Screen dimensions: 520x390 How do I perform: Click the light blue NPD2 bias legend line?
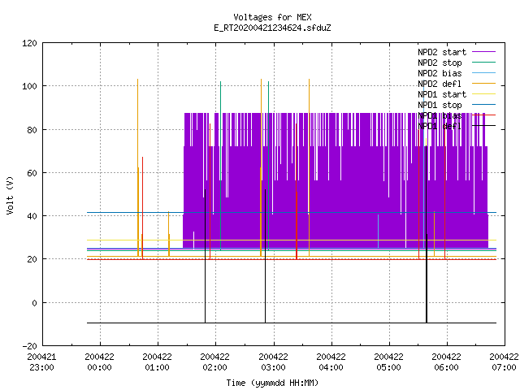click(484, 73)
